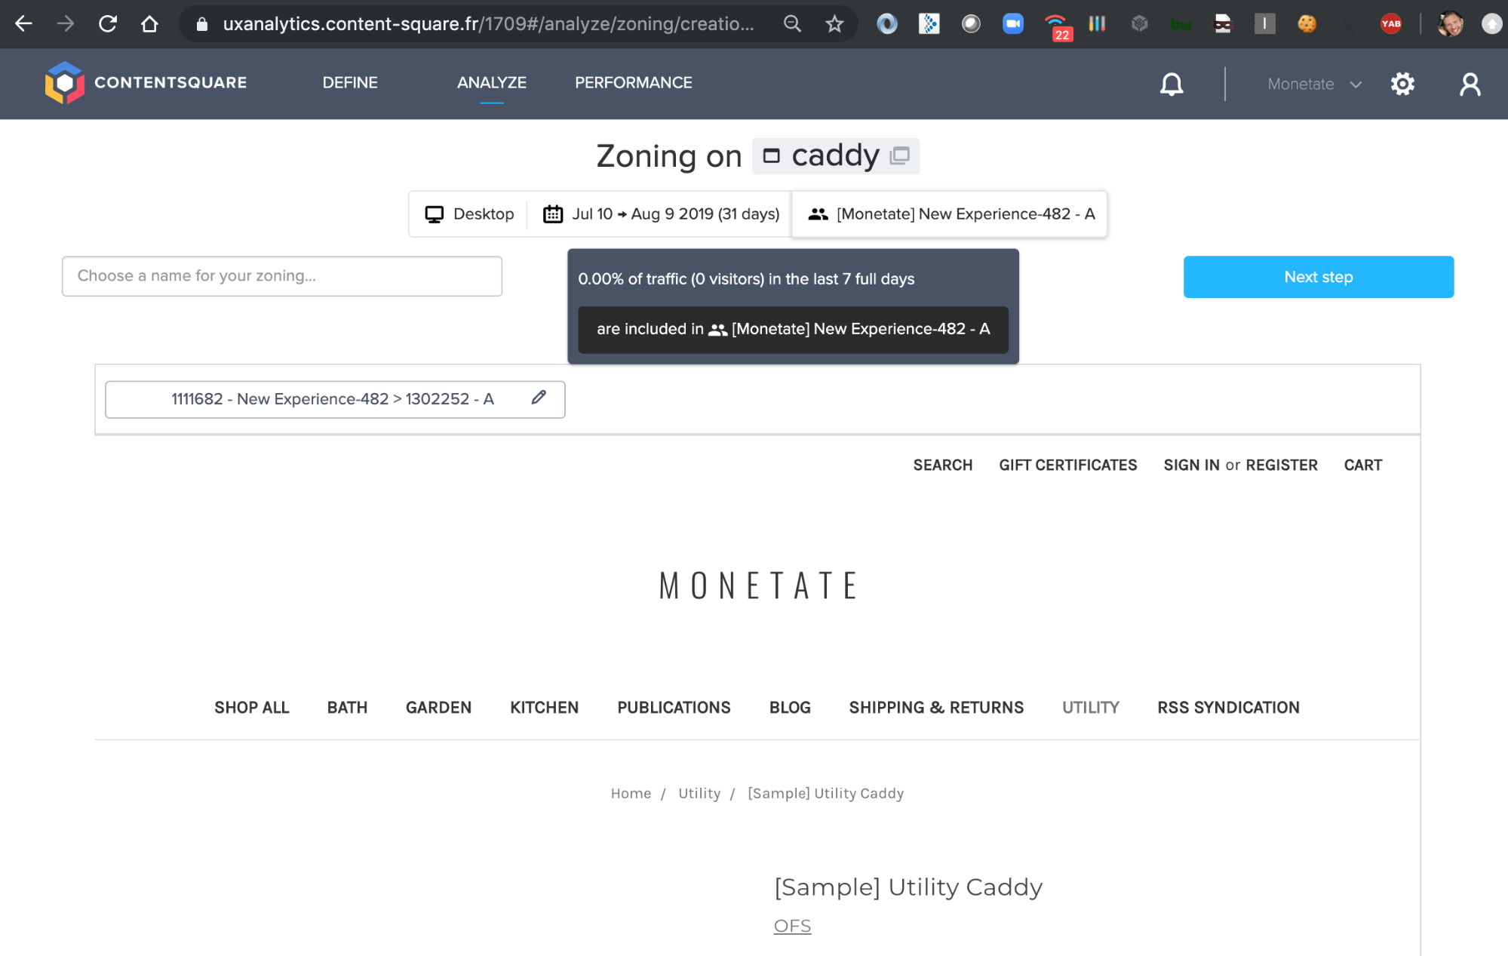Click the copy icon next to caddy

pyautogui.click(x=899, y=156)
